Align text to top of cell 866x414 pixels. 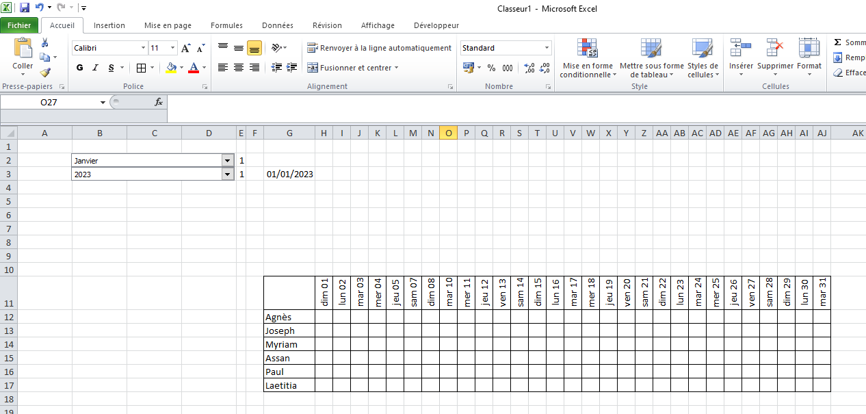click(223, 48)
